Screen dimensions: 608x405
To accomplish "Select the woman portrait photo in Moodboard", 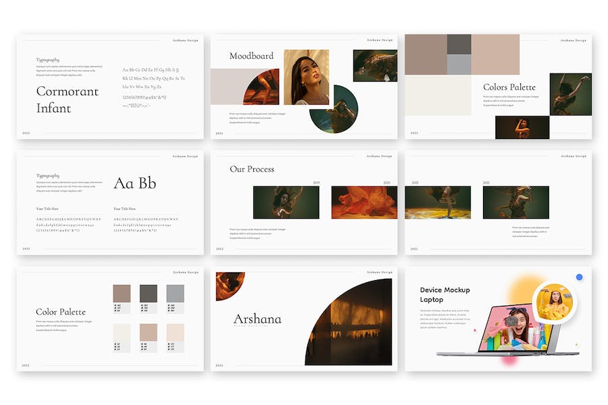I will pyautogui.click(x=306, y=77).
